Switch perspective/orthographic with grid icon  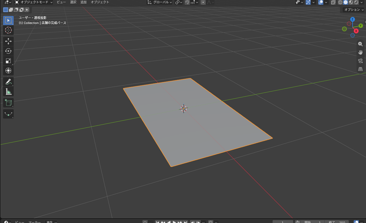click(360, 69)
